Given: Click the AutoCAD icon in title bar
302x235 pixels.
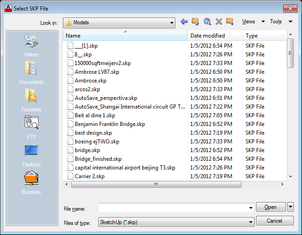Looking at the screenshot, I should pos(8,8).
